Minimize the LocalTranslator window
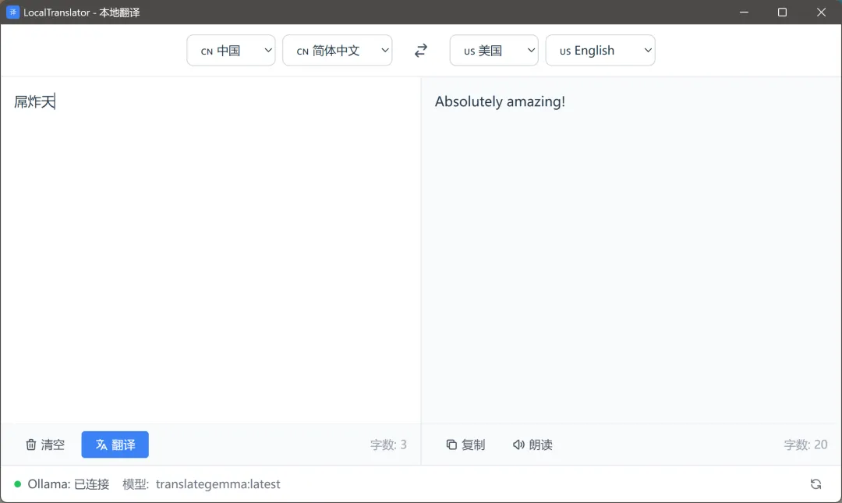 [x=744, y=12]
